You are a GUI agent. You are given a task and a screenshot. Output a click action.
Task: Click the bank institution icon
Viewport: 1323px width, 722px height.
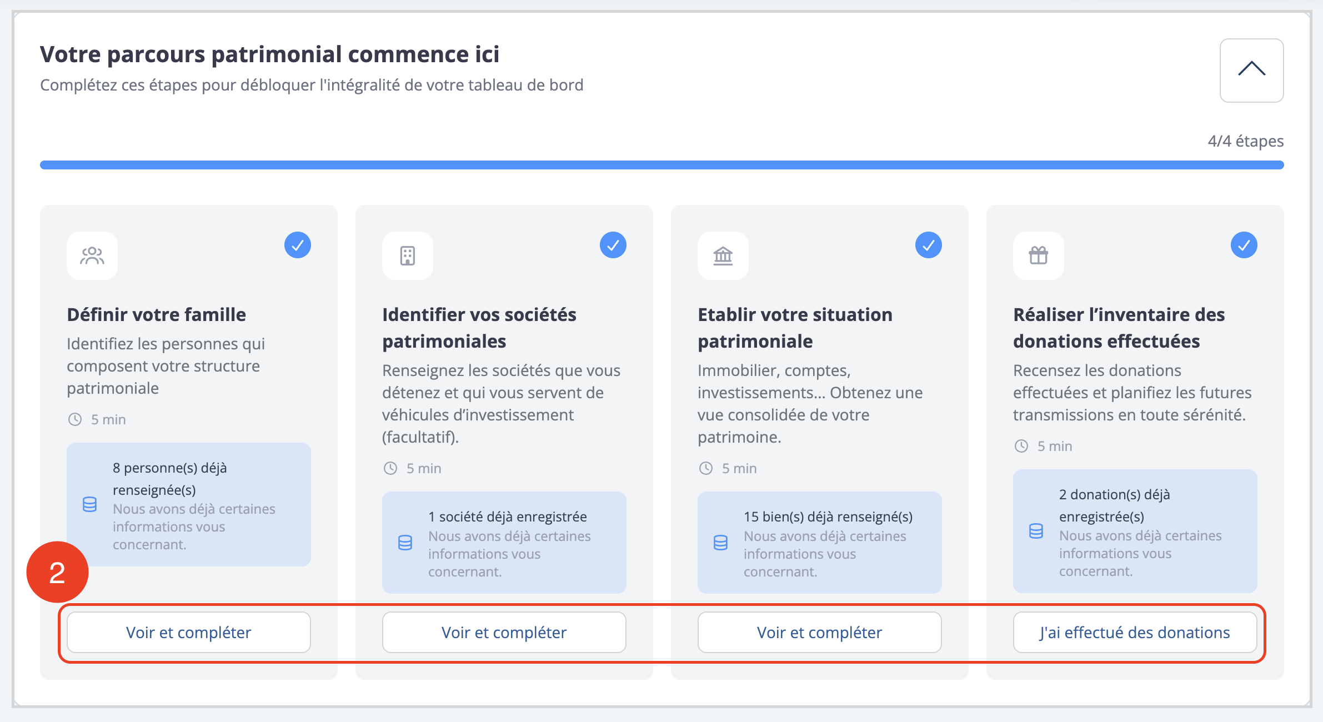click(x=723, y=255)
